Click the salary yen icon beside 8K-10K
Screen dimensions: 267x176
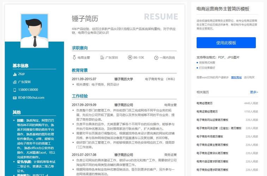(129, 57)
